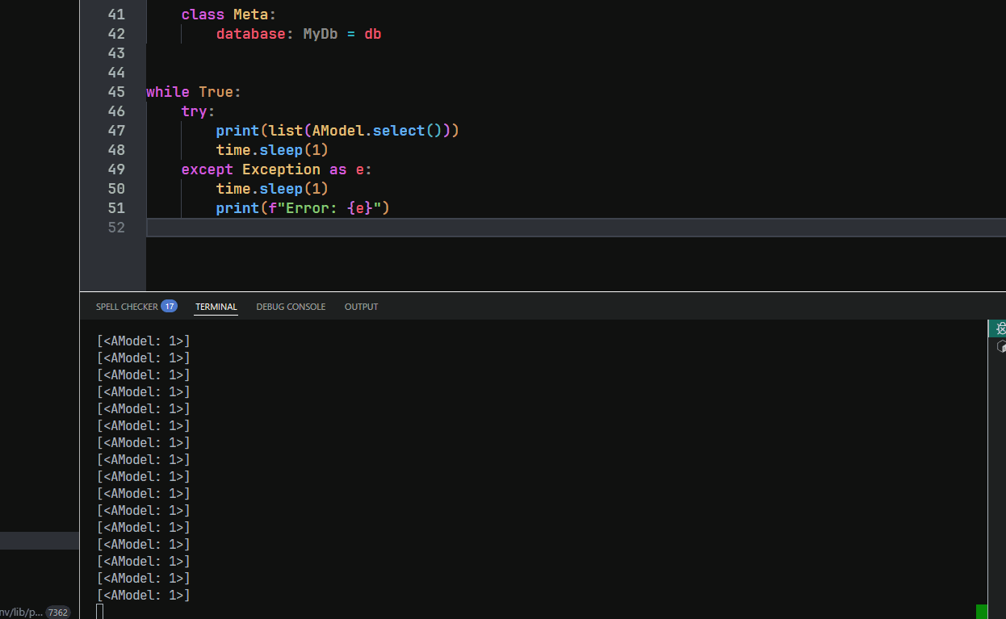
Task: Click the Spell Checker count badge 17
Action: click(x=169, y=306)
